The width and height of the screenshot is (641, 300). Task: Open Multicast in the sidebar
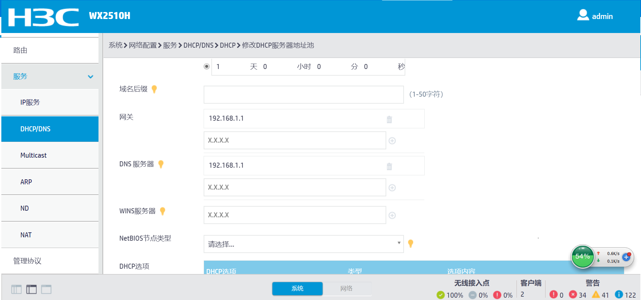50,155
